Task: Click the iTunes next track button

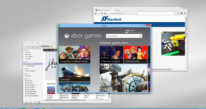Action: pos(37,46)
